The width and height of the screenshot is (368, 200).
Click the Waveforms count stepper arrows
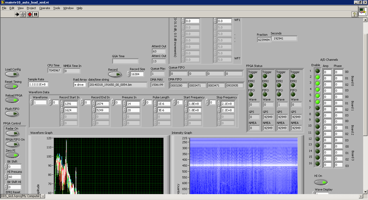point(31,102)
